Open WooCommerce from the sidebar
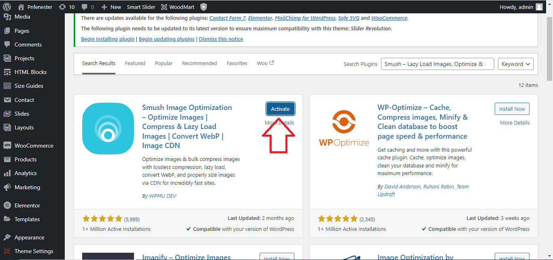 pos(34,146)
